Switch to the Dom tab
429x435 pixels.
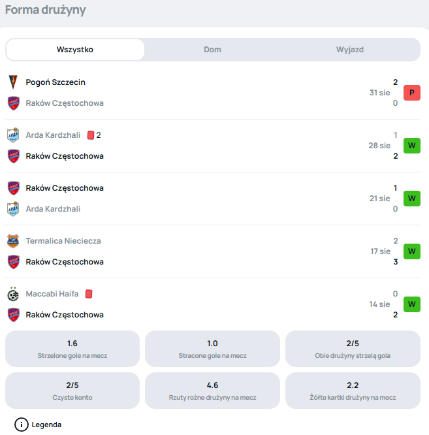click(x=212, y=50)
